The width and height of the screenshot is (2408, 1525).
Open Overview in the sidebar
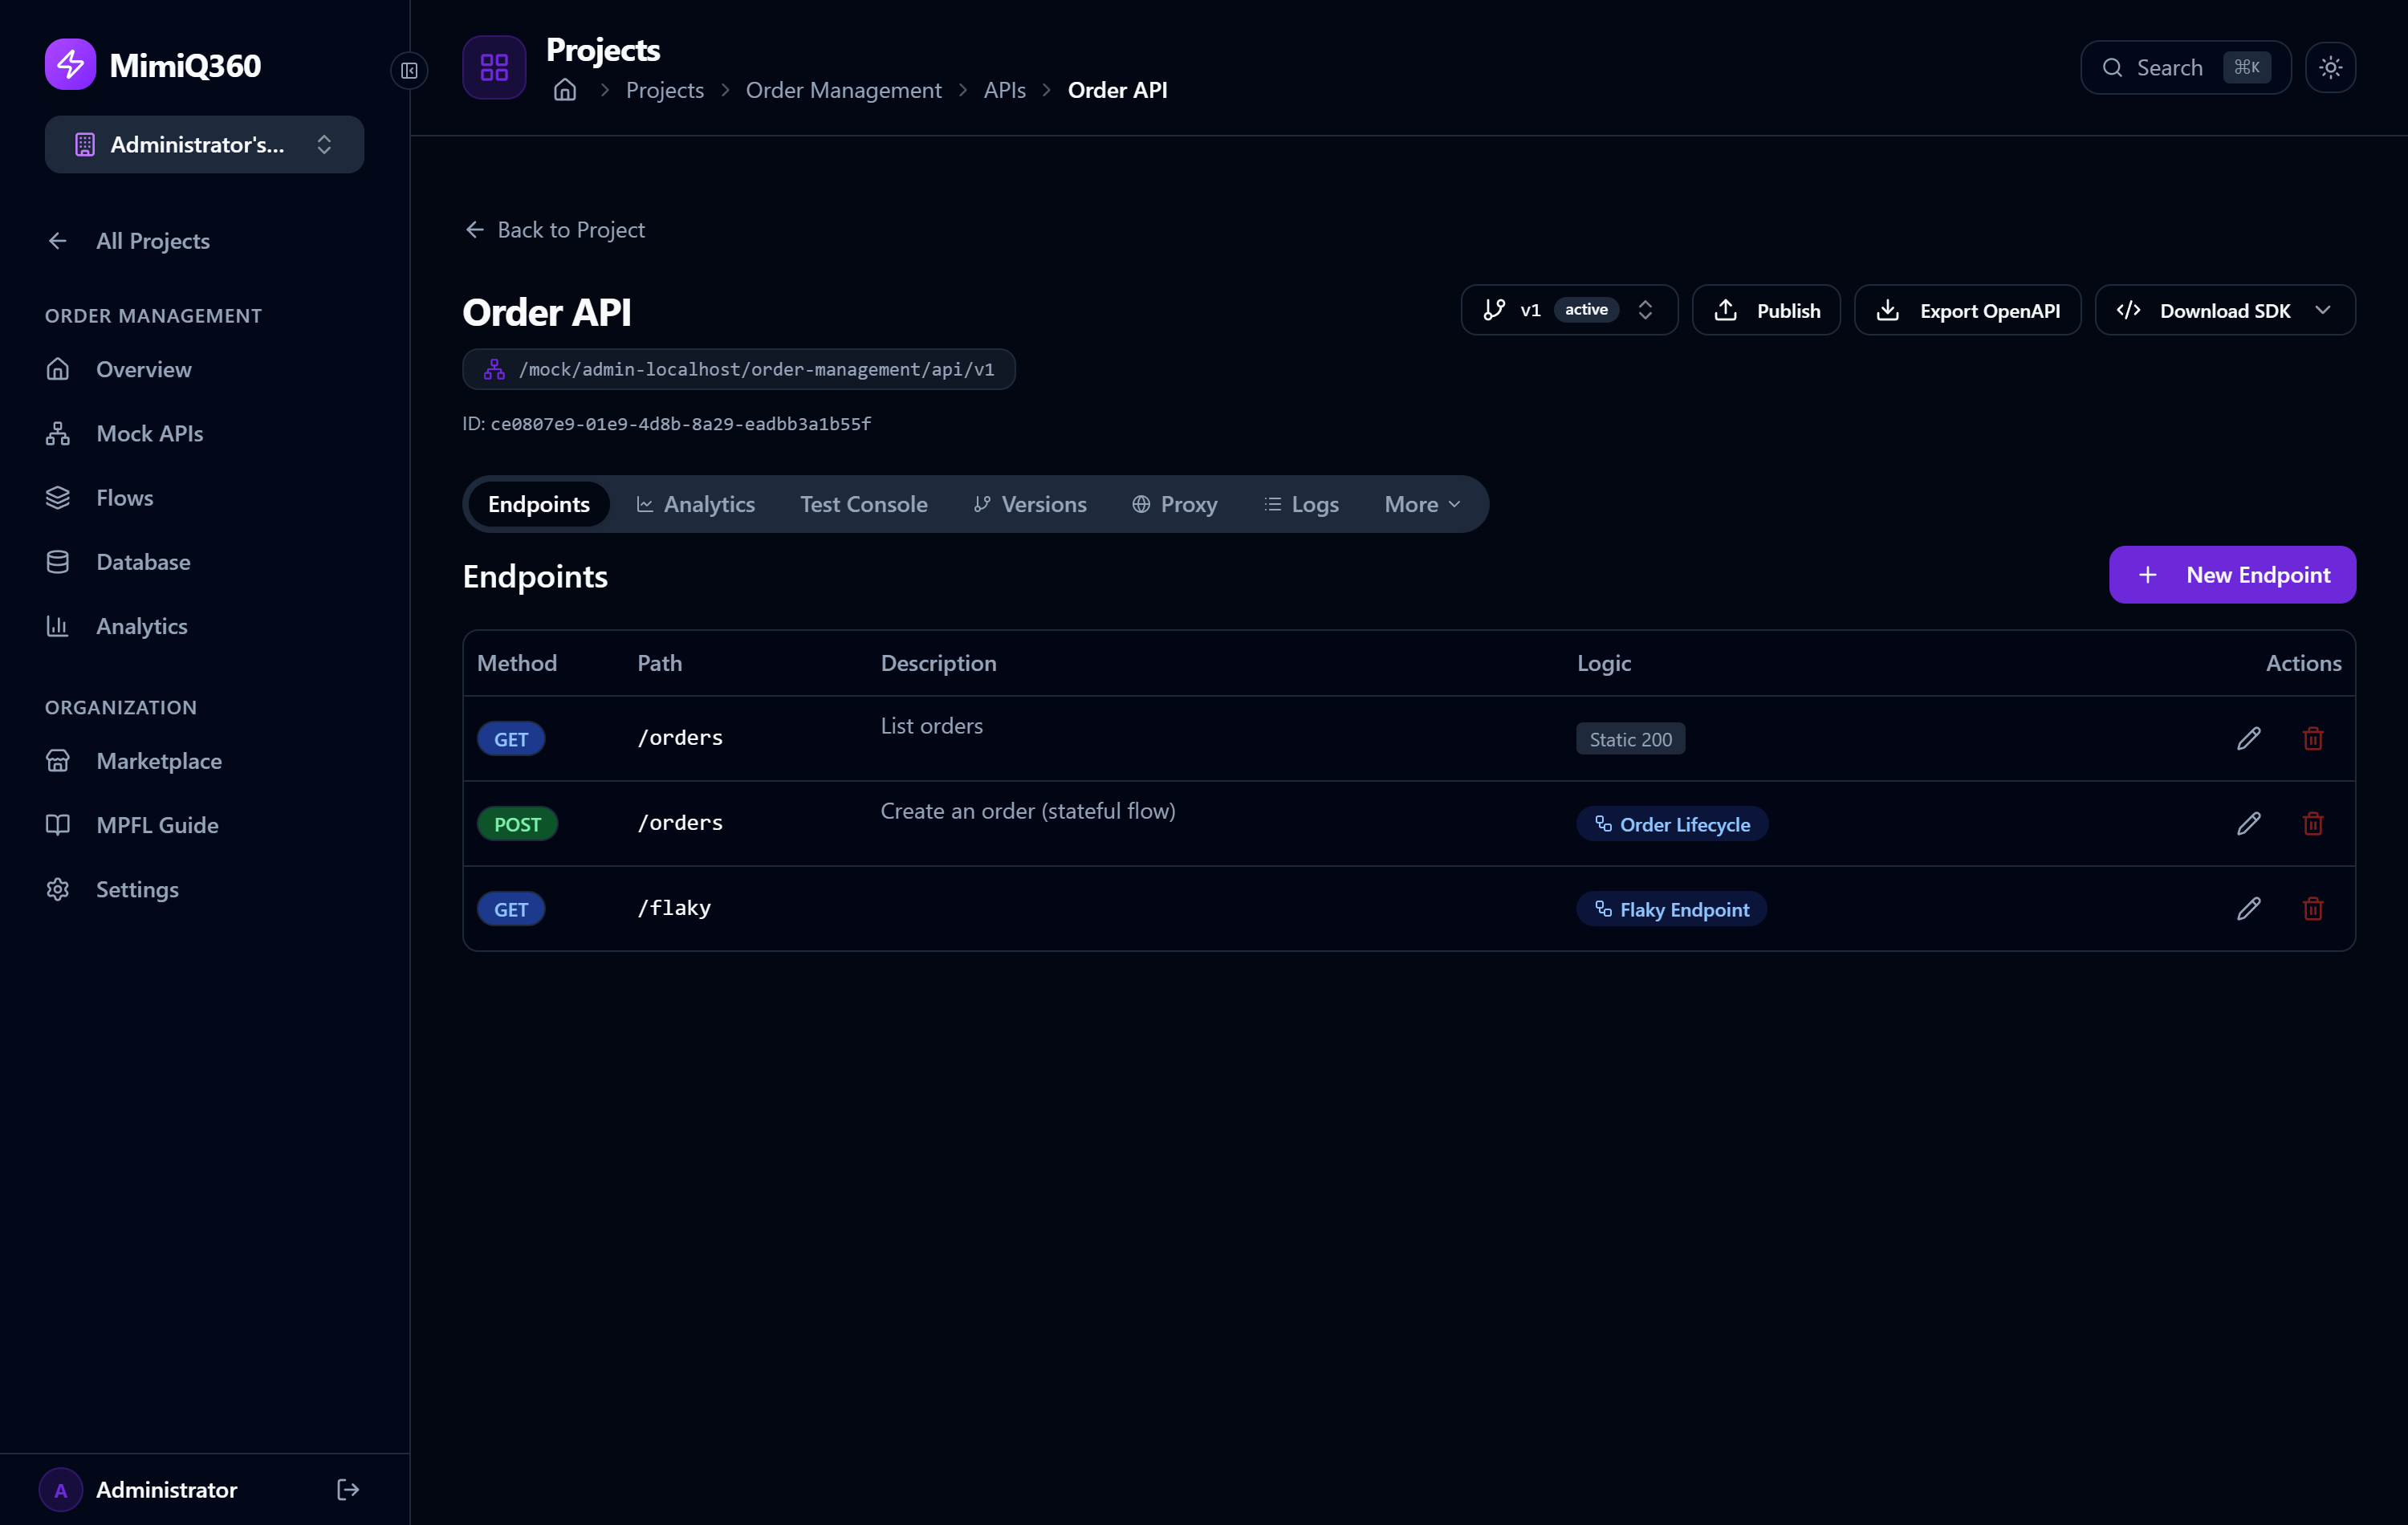[x=204, y=369]
